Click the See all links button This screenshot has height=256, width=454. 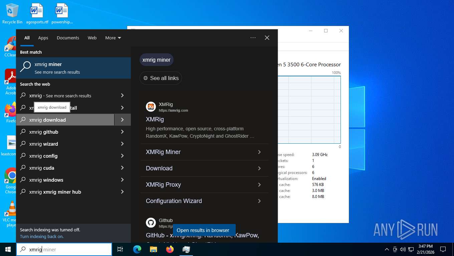161,78
